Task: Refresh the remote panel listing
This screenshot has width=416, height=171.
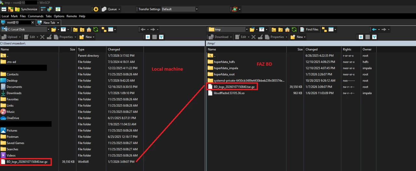Action: (294, 29)
